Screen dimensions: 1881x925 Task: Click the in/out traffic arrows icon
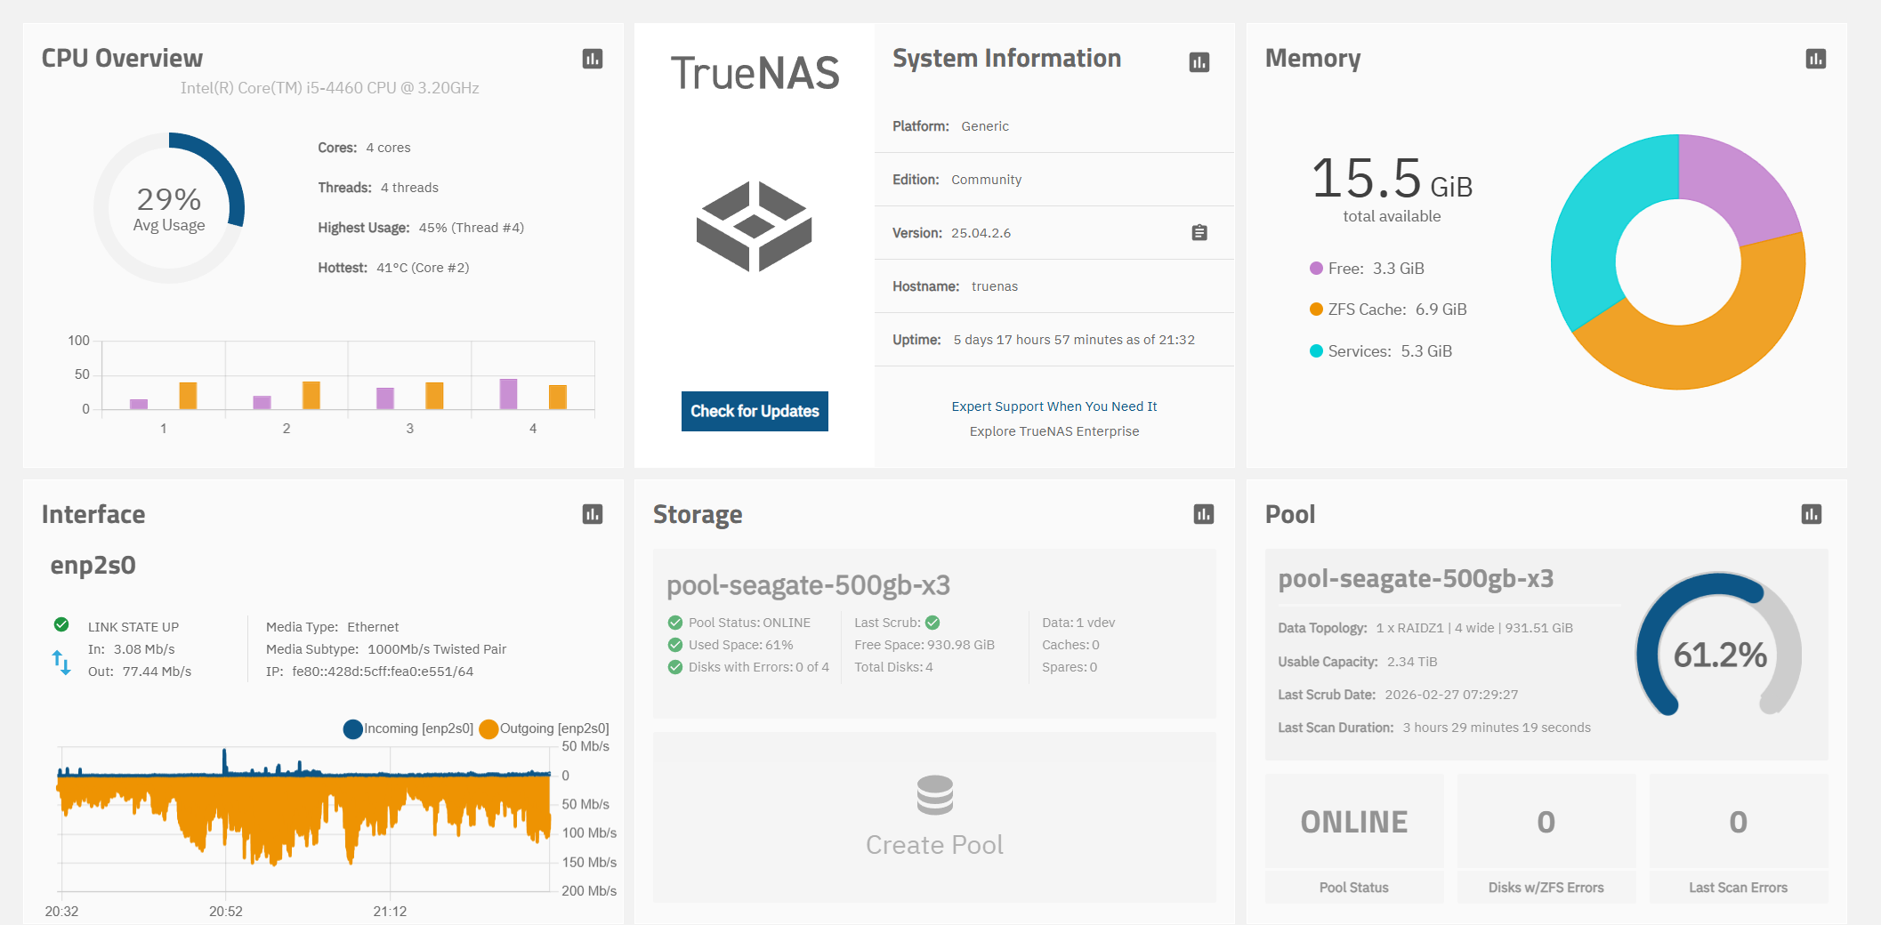(61, 662)
